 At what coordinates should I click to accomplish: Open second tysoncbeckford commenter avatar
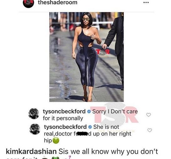(35, 129)
